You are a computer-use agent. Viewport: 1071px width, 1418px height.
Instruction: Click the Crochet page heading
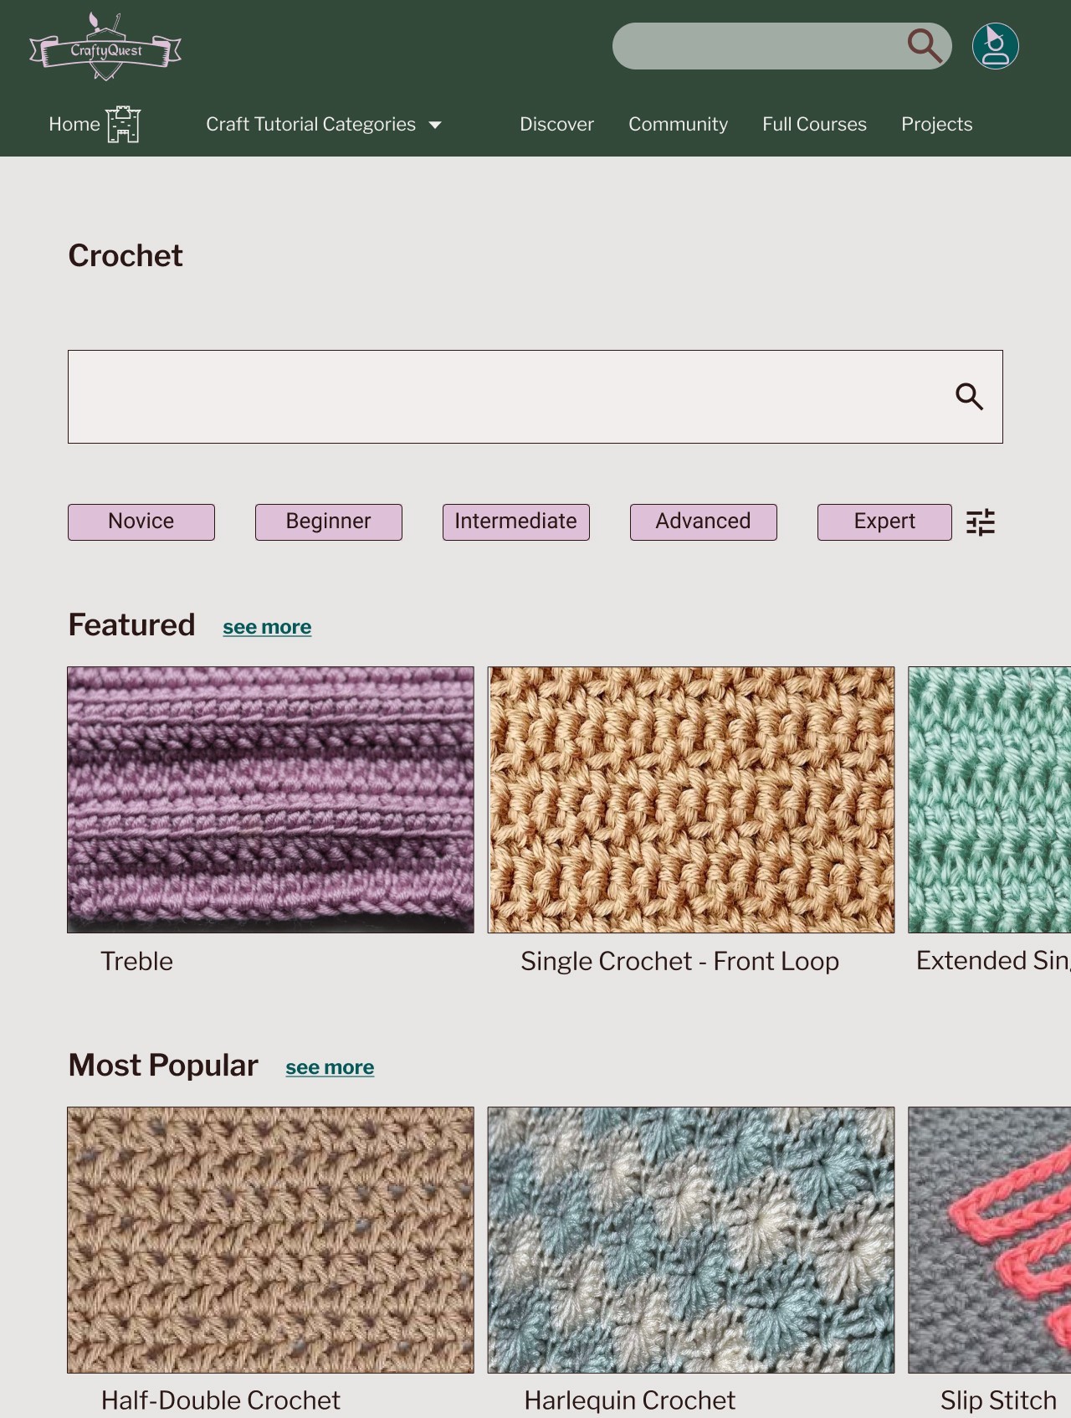[x=126, y=255]
